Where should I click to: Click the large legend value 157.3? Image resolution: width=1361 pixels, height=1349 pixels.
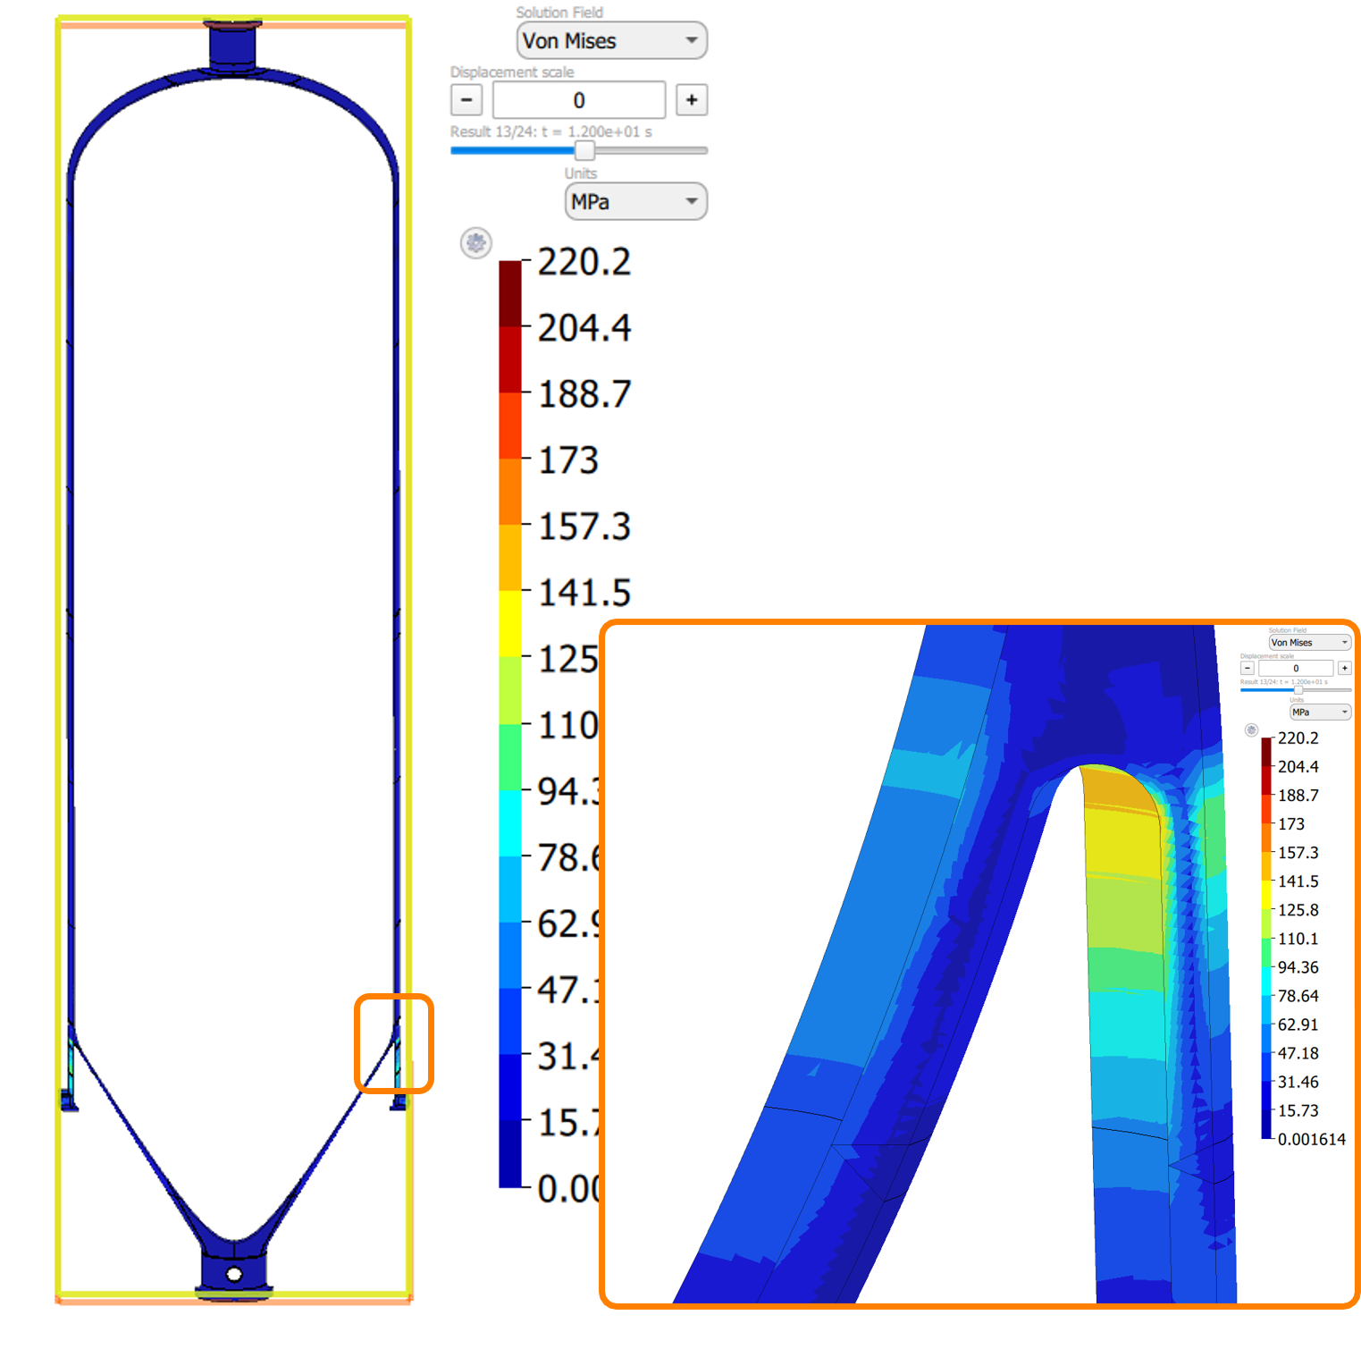584,527
